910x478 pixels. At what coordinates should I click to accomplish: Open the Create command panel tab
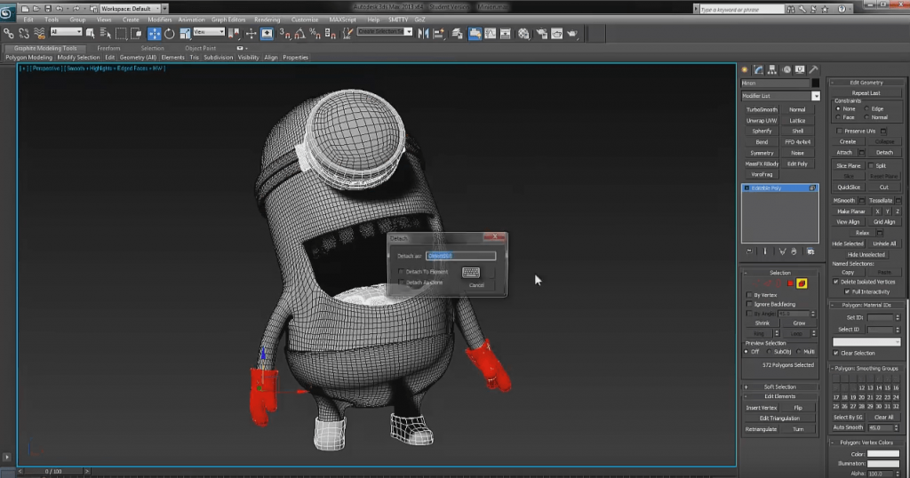(x=746, y=69)
